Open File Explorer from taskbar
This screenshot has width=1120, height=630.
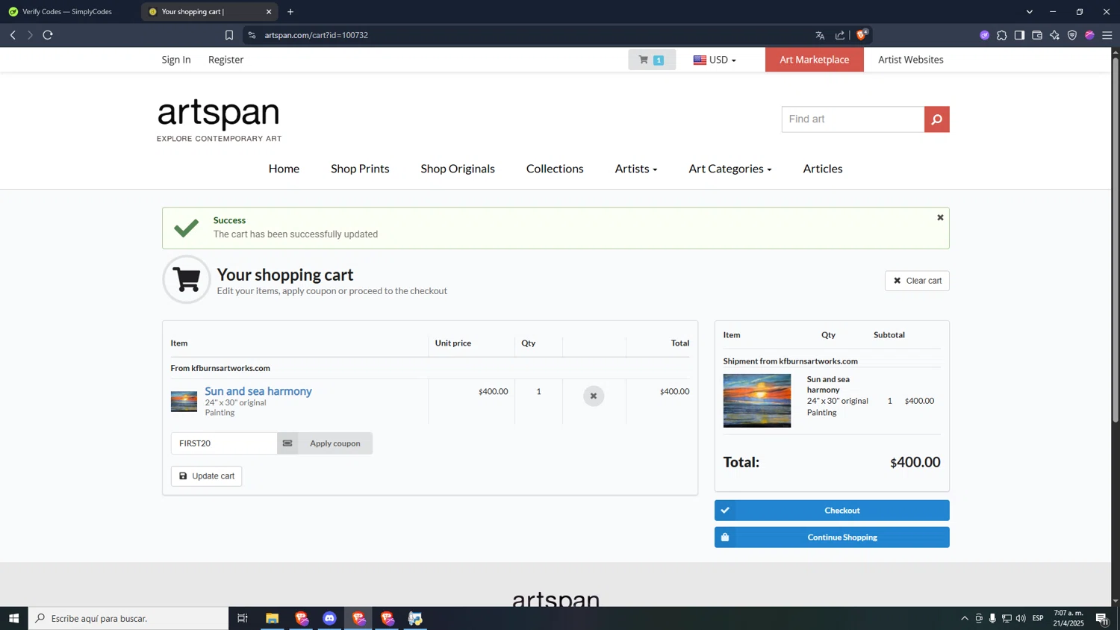pyautogui.click(x=272, y=618)
